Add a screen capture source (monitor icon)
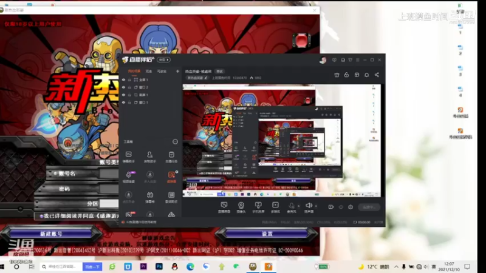 point(224,207)
